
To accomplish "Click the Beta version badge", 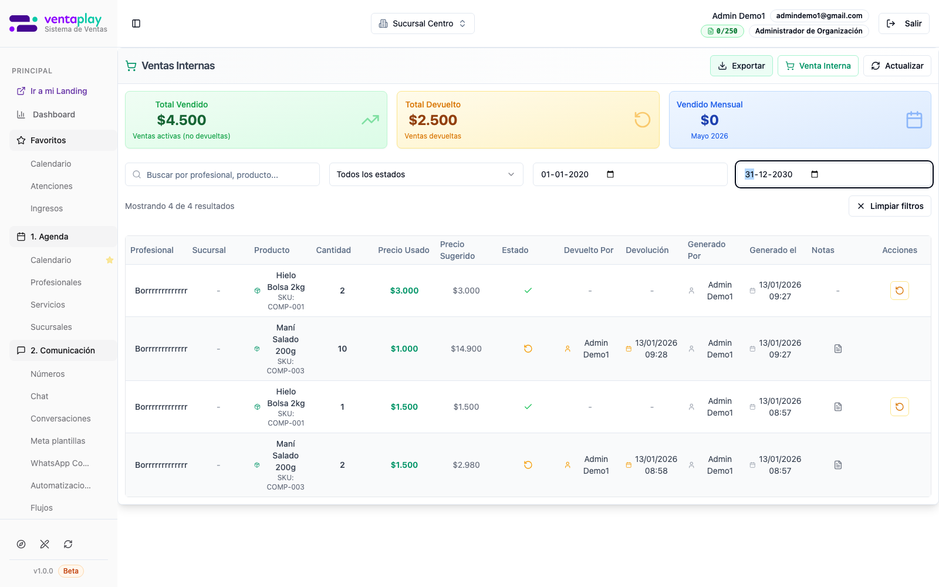I will [71, 571].
